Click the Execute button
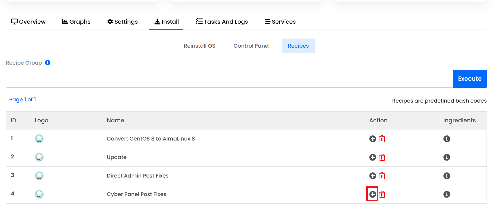 470,79
